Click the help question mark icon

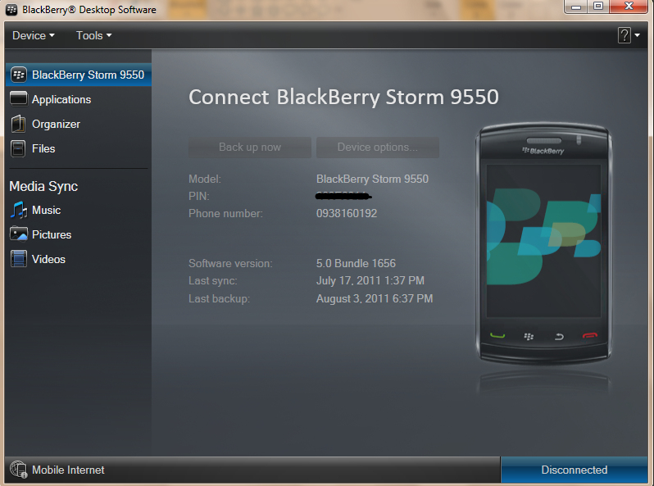coord(624,35)
